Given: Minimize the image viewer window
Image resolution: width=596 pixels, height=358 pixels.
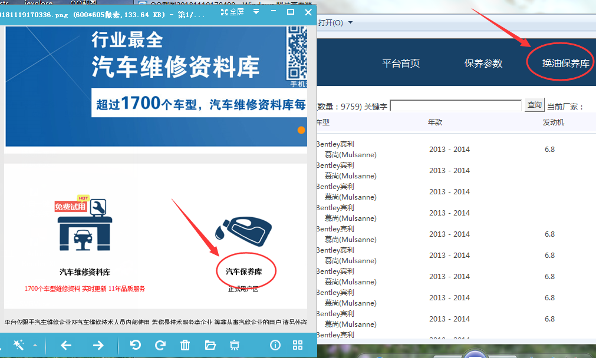Looking at the screenshot, I should point(274,12).
